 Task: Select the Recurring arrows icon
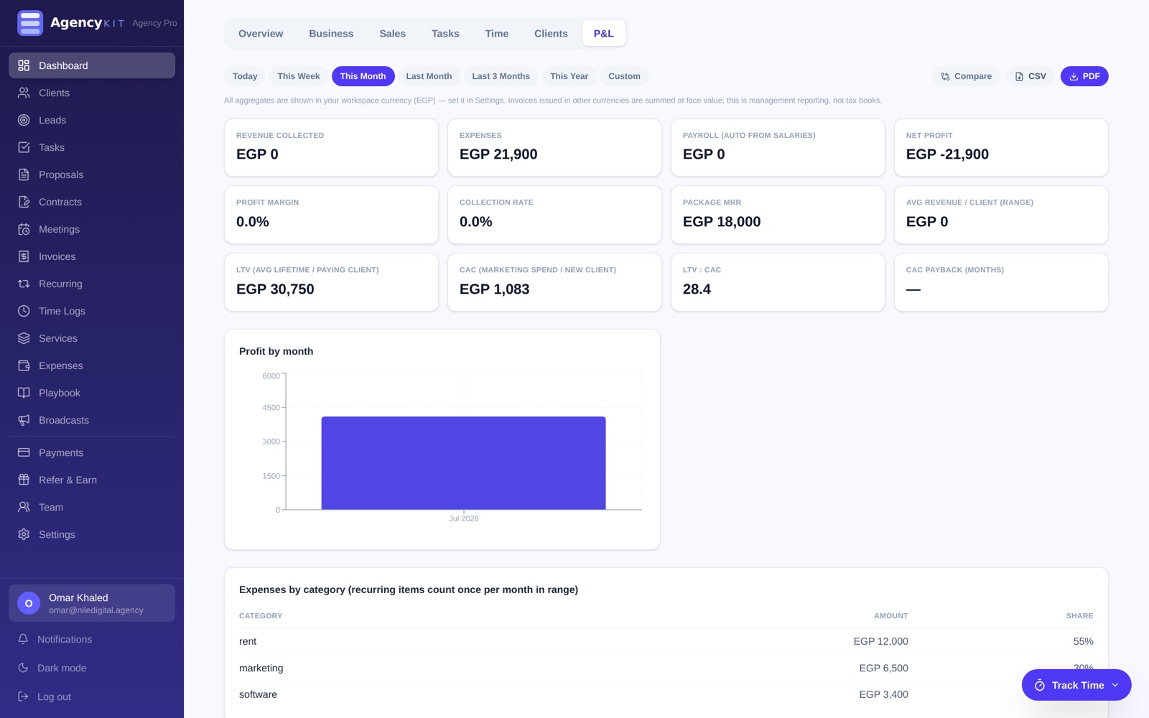[x=24, y=284]
